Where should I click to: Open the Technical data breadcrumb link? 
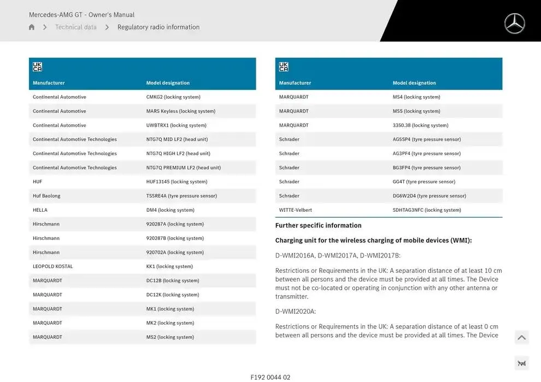click(x=75, y=27)
